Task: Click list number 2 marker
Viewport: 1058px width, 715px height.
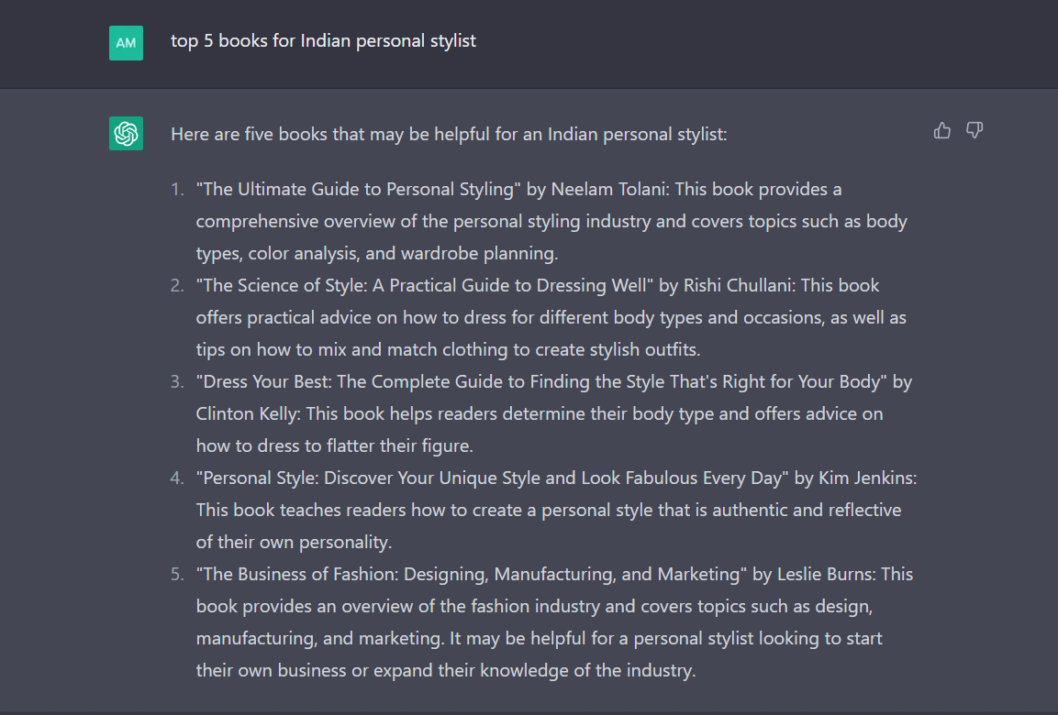Action: (x=177, y=286)
